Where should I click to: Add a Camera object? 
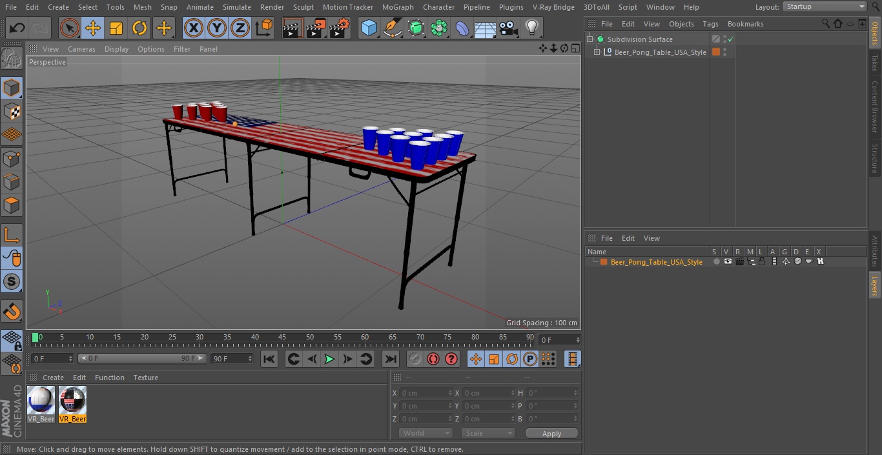point(509,28)
